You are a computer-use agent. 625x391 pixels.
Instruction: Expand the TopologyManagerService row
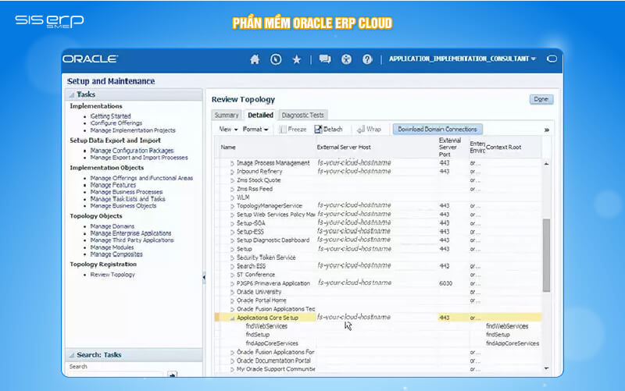coord(232,206)
